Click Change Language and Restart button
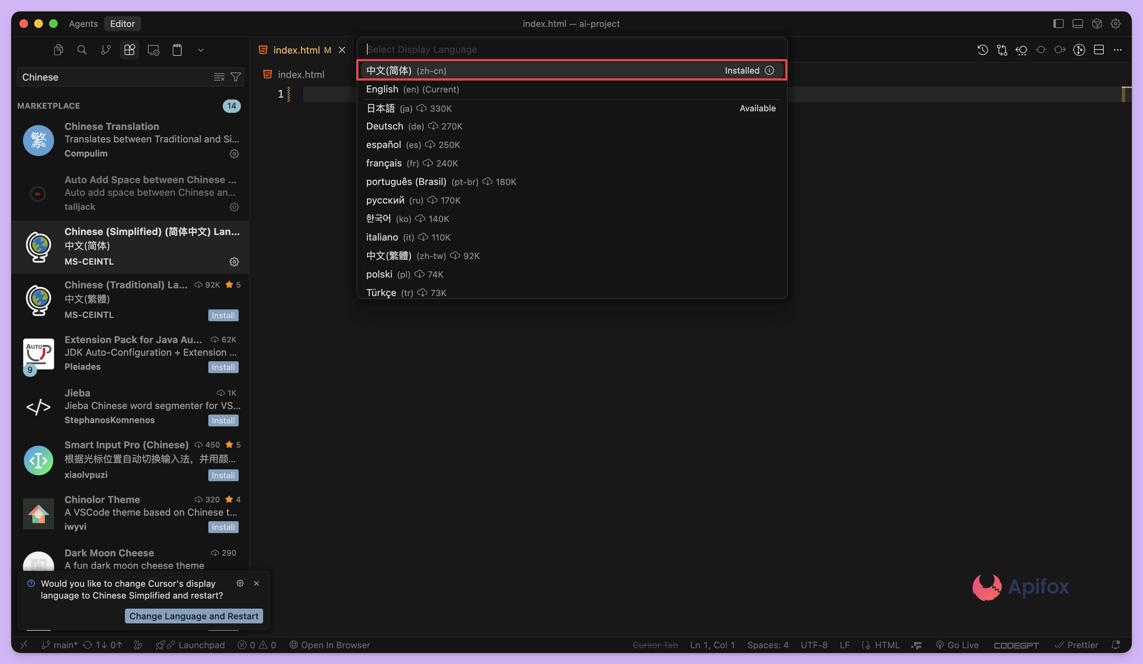 click(194, 616)
